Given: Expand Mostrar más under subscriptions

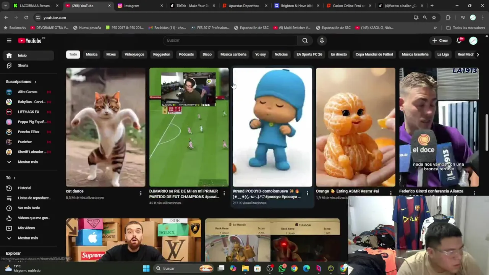Looking at the screenshot, I should pyautogui.click(x=29, y=162).
